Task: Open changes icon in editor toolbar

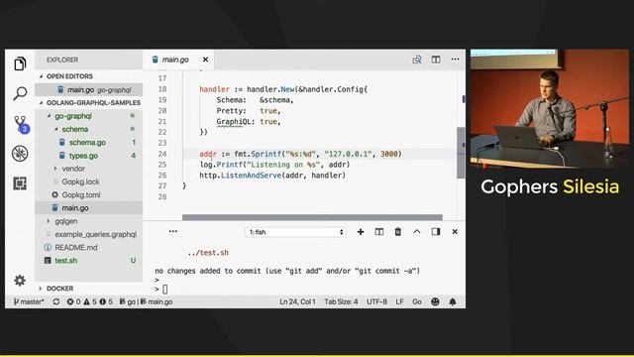Action: click(417, 59)
